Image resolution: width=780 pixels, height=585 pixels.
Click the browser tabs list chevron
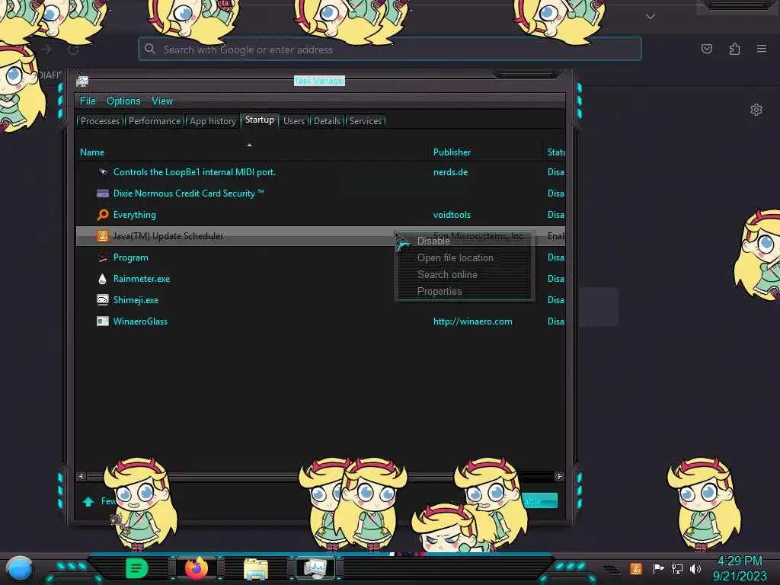[651, 17]
